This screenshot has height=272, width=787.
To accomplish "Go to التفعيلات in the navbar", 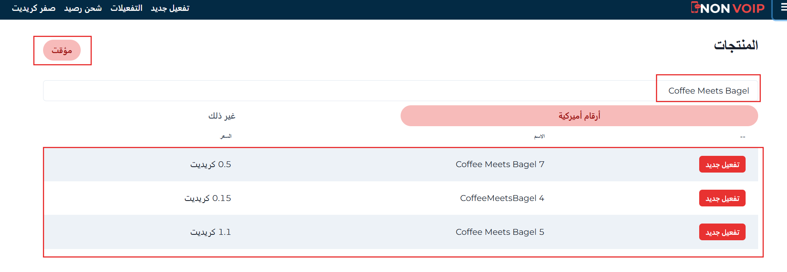I will point(126,8).
